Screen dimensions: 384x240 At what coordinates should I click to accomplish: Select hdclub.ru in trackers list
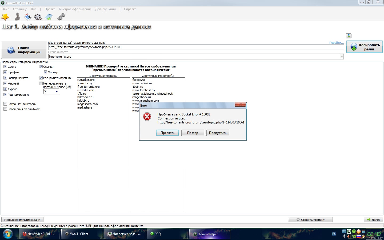(83, 101)
